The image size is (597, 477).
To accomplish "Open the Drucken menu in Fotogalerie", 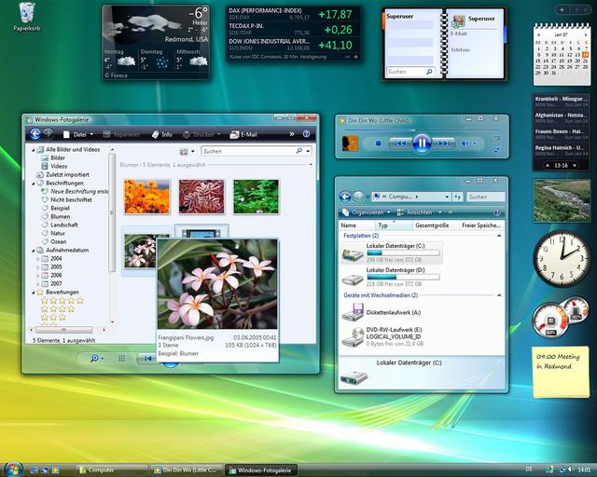I will [x=201, y=134].
